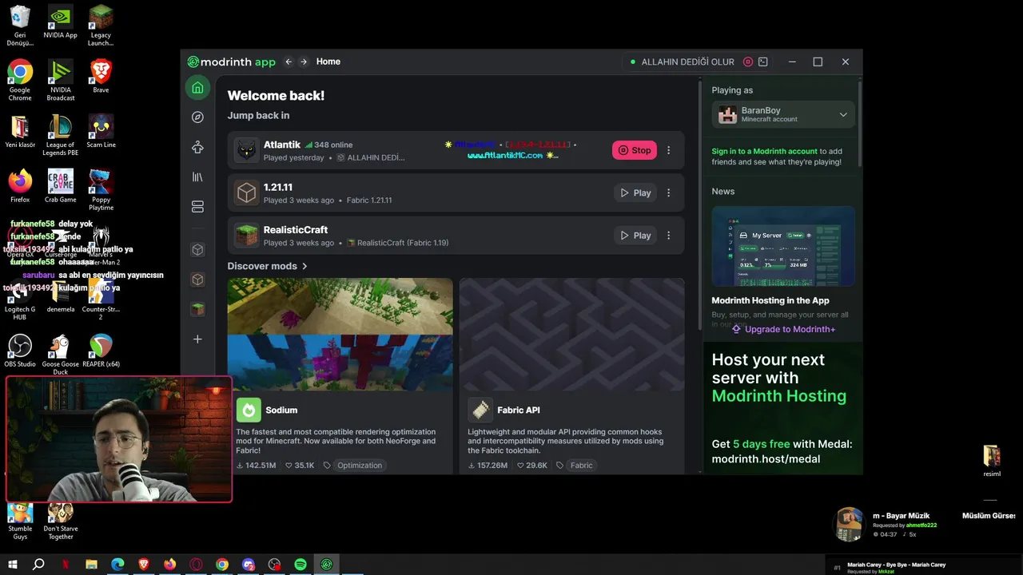
Task: Open the Servers hosting icon in sidebar
Action: click(x=197, y=207)
